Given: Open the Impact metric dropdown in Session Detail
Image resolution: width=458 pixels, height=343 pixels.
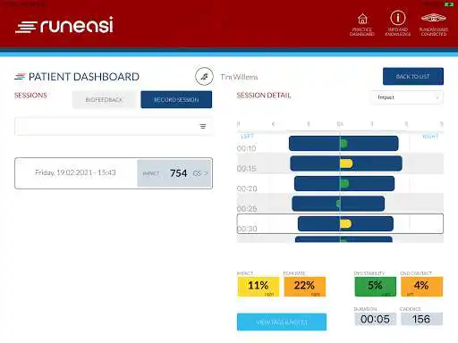Looking at the screenshot, I should coord(407,97).
